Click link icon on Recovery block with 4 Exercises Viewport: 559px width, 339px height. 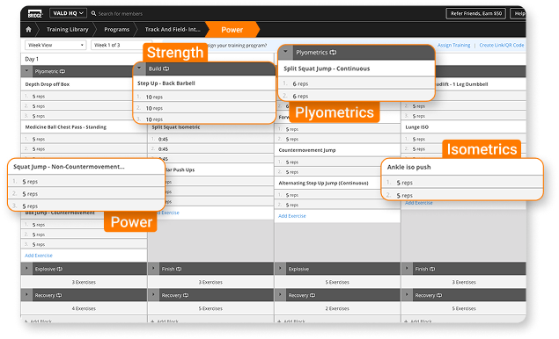click(59, 295)
